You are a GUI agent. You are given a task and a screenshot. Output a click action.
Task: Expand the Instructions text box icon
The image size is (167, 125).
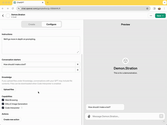78,52
